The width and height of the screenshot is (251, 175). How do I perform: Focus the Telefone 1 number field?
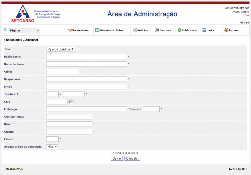73,94
